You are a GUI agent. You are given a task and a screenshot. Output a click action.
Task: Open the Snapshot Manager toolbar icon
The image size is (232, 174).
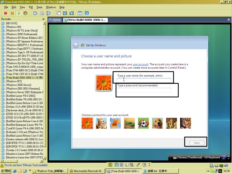tap(48, 13)
